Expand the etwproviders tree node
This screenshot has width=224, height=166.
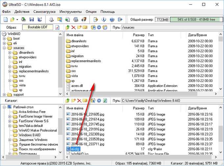(x=10, y=57)
